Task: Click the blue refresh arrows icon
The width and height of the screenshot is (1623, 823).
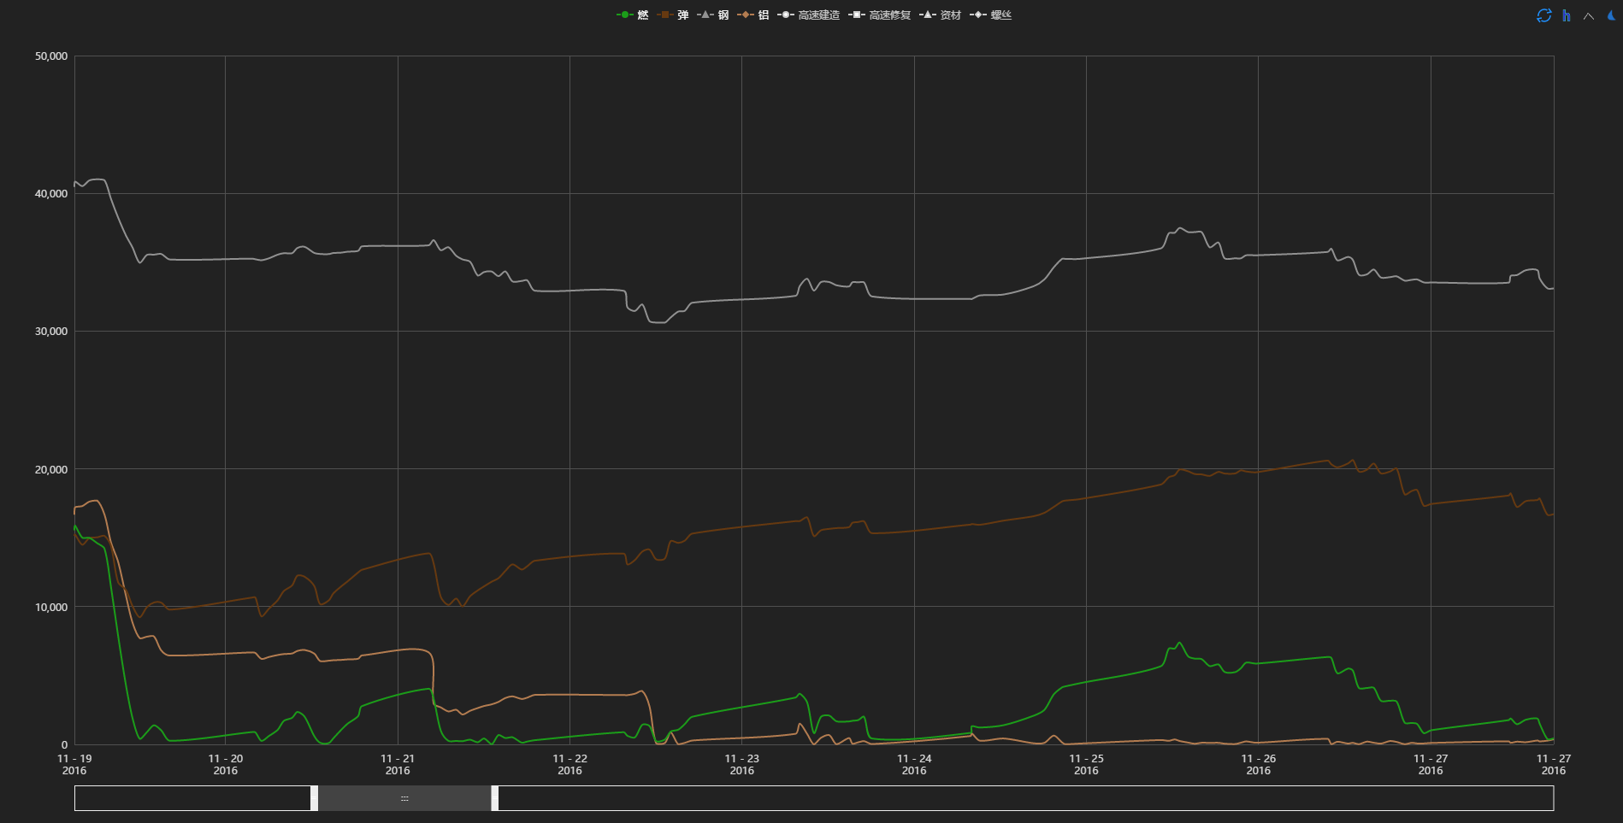Action: tap(1543, 15)
